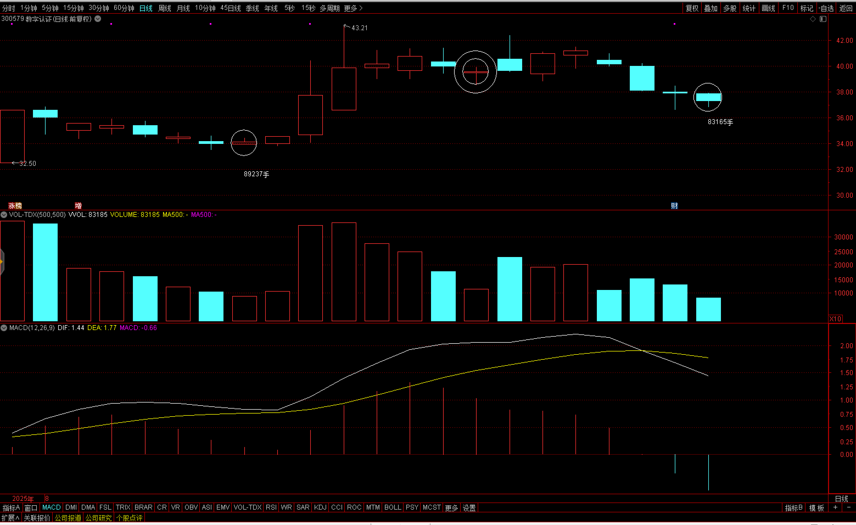This screenshot has width=856, height=525.
Task: Open 更多 indicators in bottom bar
Action: coord(451,508)
